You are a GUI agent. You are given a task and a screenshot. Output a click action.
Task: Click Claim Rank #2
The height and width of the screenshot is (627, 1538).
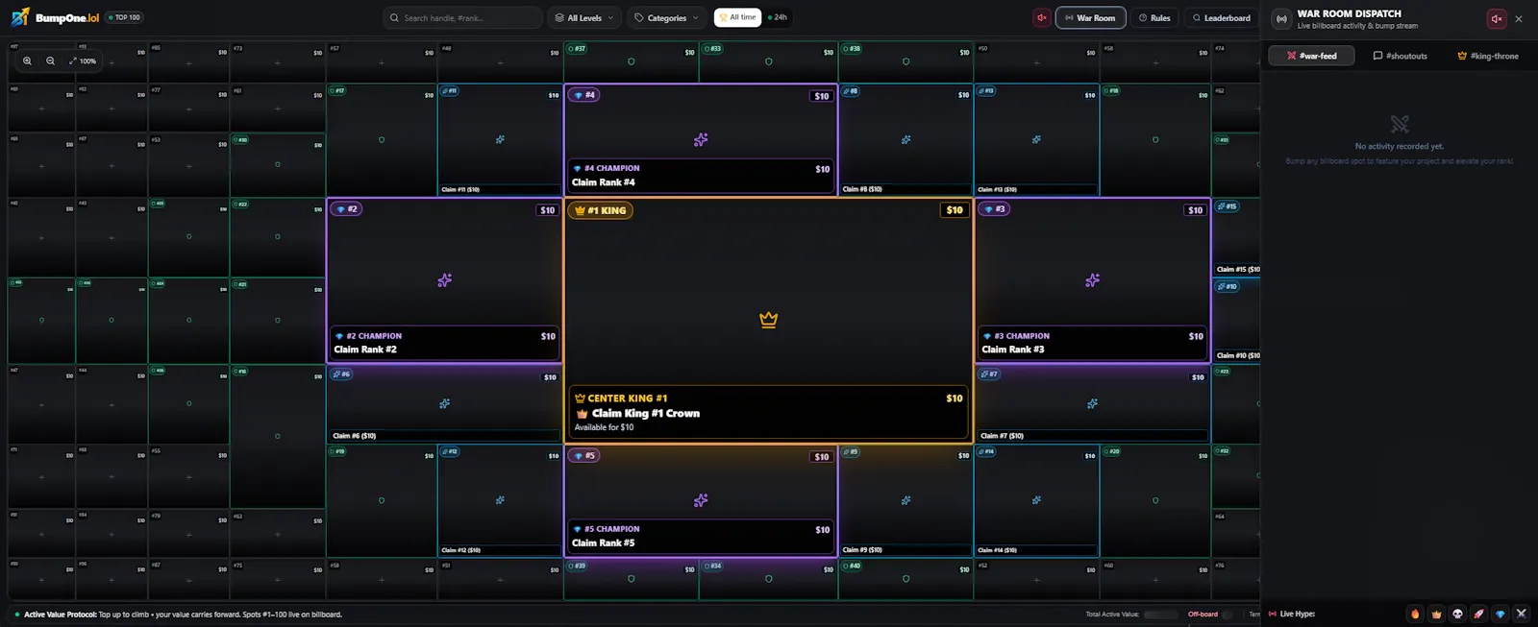click(x=365, y=350)
